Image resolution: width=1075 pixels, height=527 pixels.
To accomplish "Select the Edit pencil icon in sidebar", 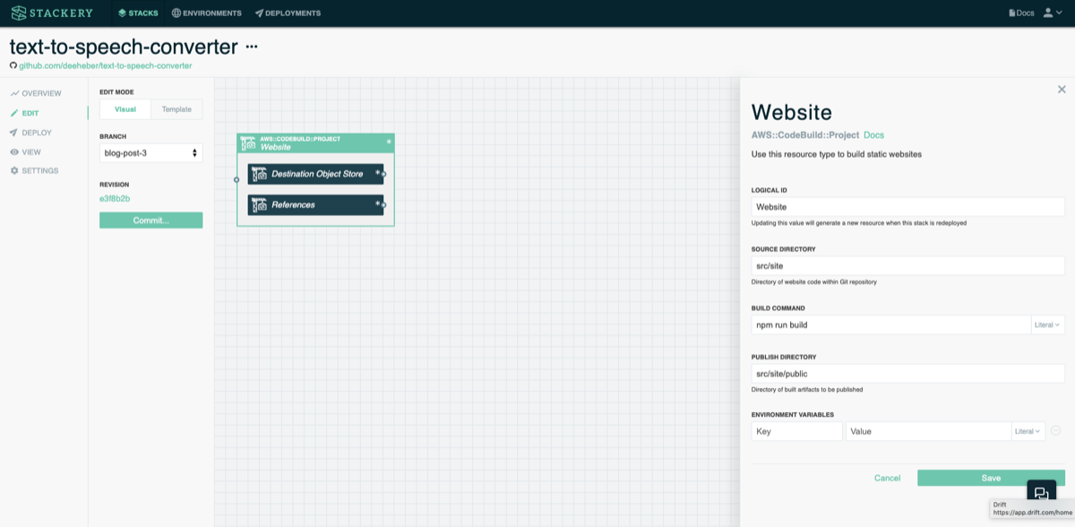I will click(x=14, y=112).
